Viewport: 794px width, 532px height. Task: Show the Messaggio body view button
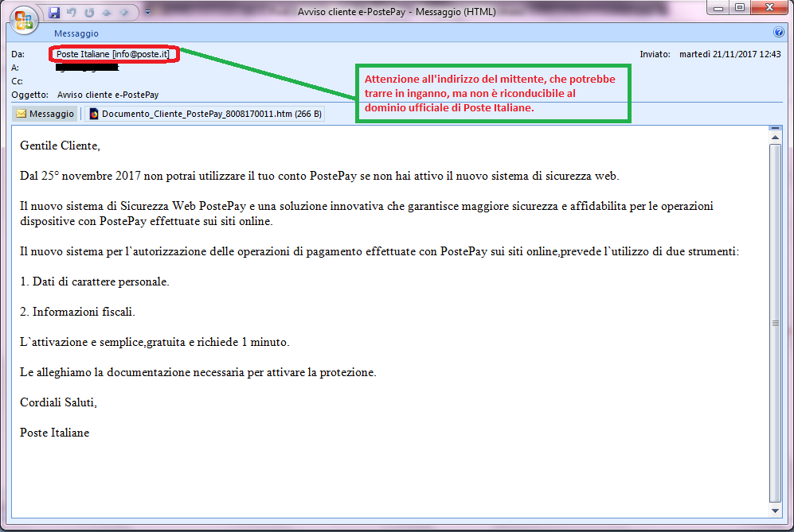pyautogui.click(x=45, y=114)
